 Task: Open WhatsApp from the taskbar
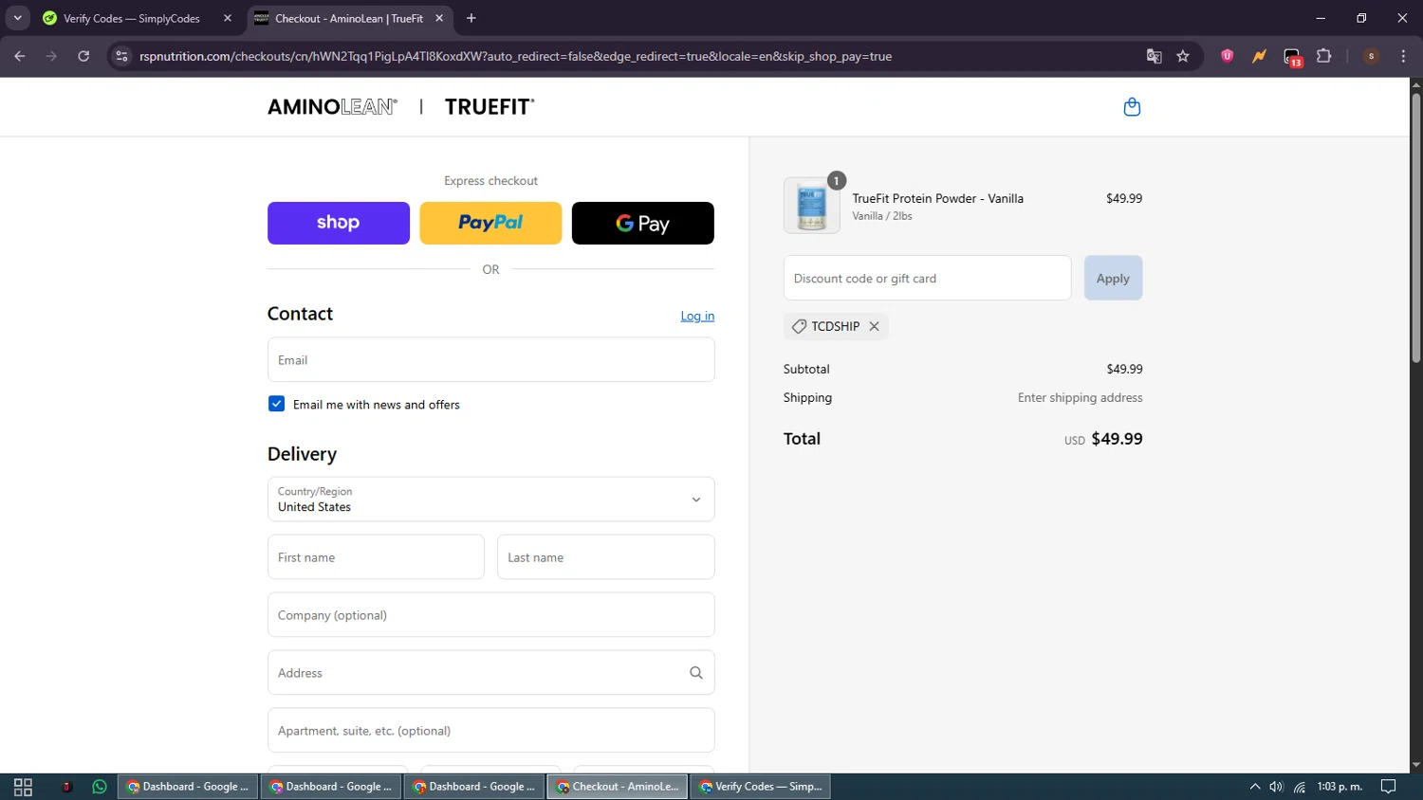pyautogui.click(x=100, y=787)
